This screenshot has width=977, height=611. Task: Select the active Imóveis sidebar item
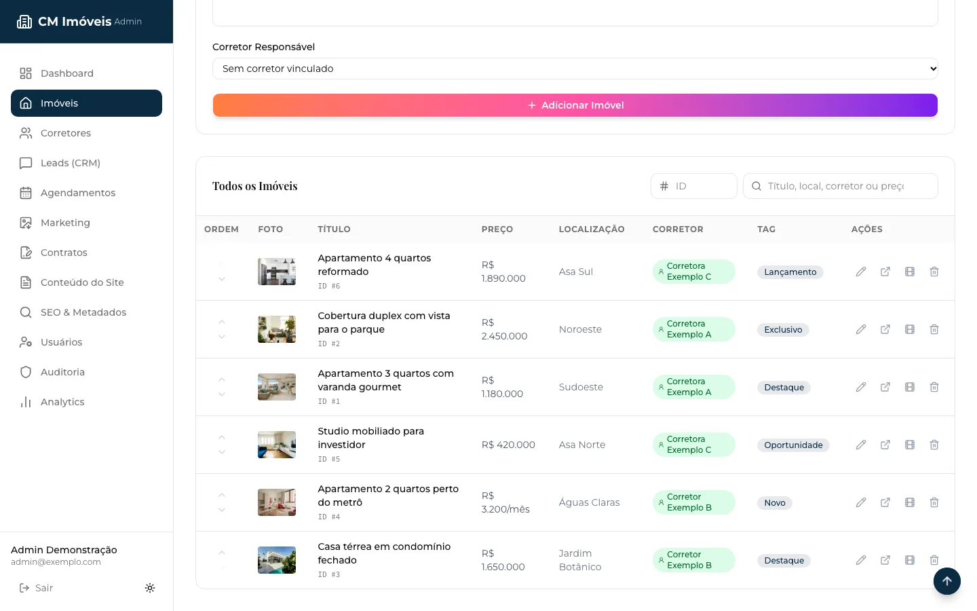(86, 103)
